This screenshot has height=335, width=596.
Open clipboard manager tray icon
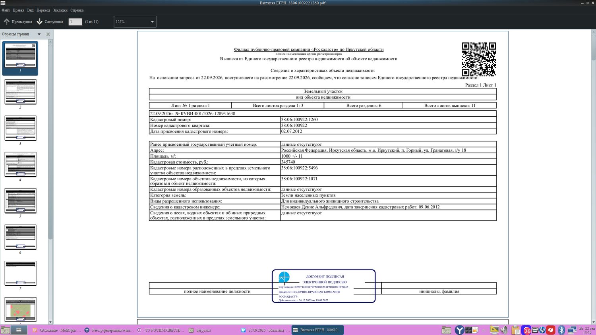tap(516, 330)
